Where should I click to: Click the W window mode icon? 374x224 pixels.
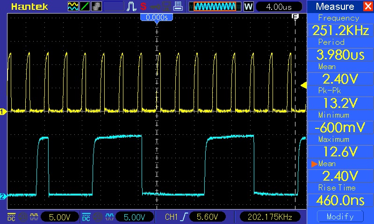pos(248,7)
